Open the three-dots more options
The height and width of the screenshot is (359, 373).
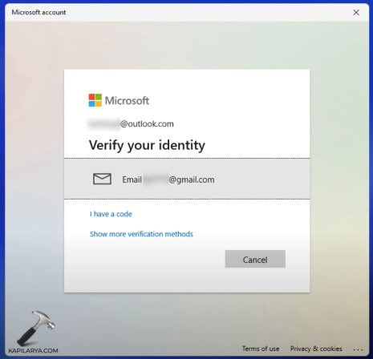[x=358, y=349]
